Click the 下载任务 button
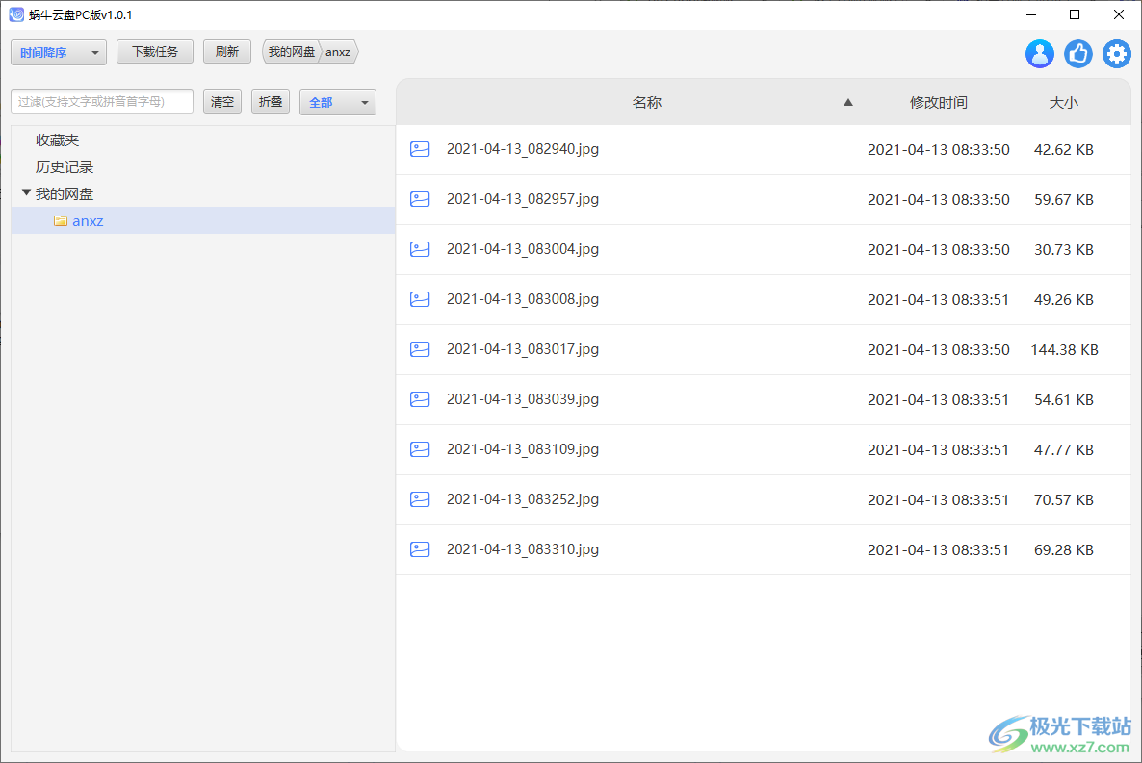Viewport: 1142px width, 763px height. click(x=155, y=52)
